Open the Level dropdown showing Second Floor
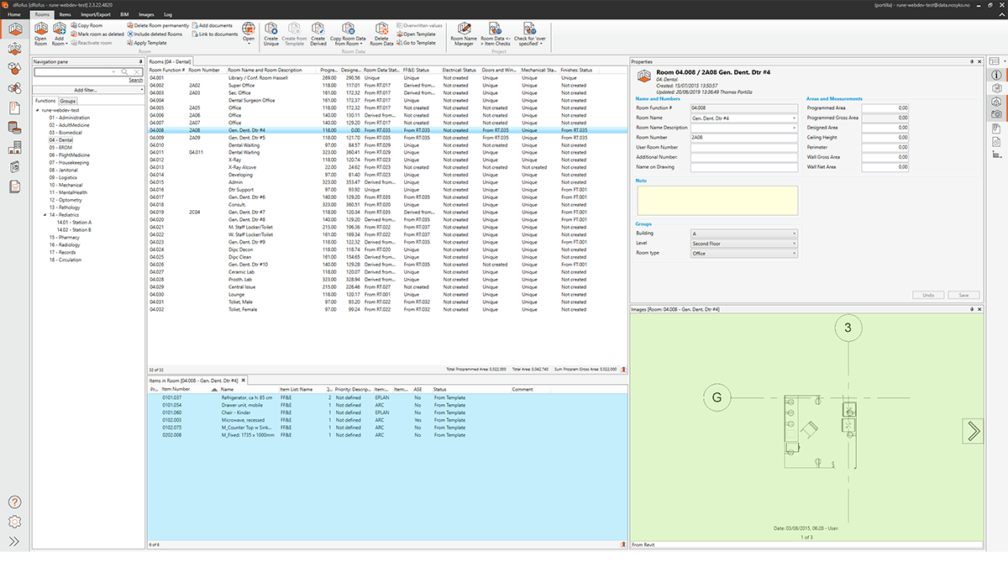1008x567 pixels. point(743,243)
